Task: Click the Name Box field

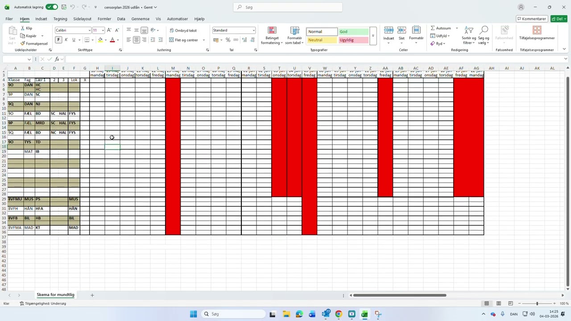Action: click(x=17, y=59)
